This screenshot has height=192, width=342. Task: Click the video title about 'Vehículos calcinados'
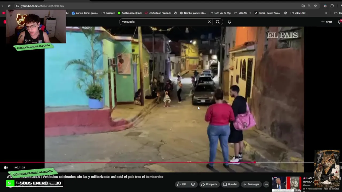[85, 177]
